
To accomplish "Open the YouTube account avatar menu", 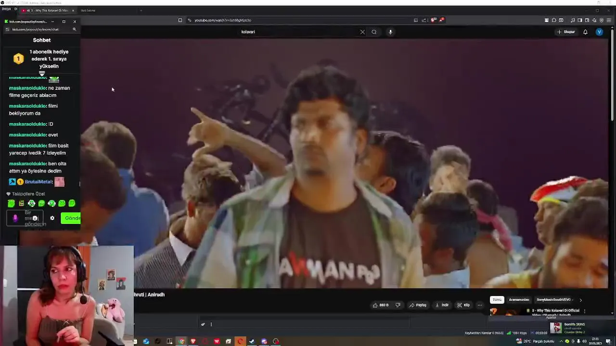I will tap(599, 32).
